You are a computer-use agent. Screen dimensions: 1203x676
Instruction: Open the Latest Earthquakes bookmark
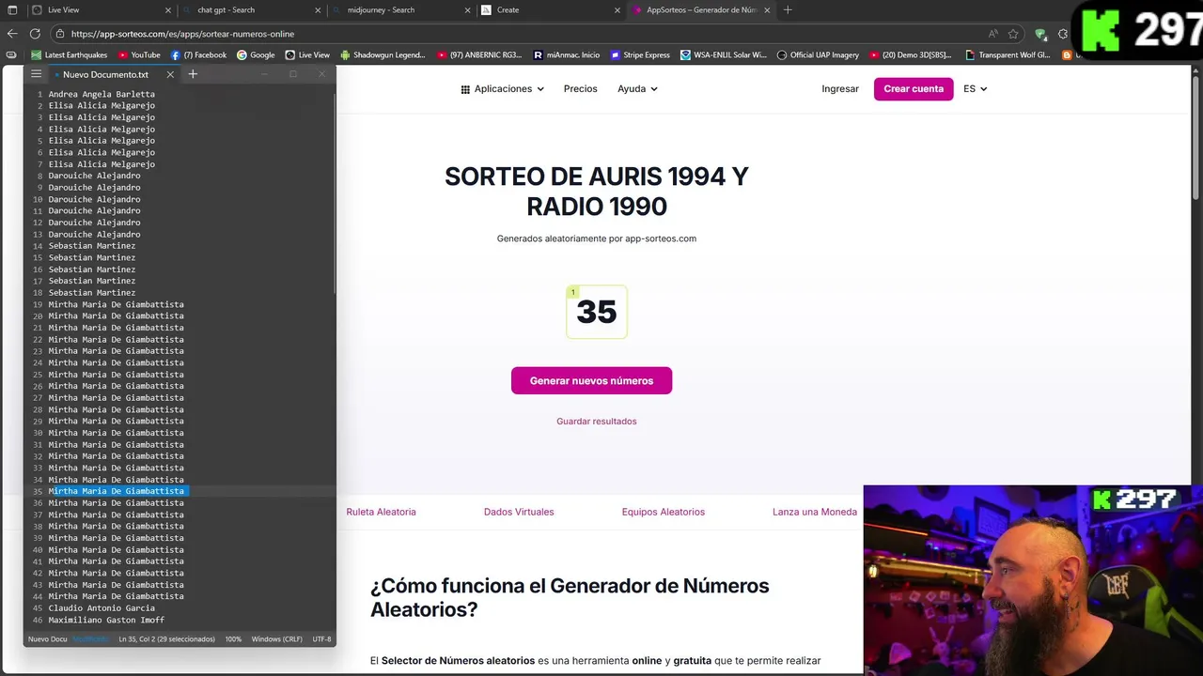70,55
